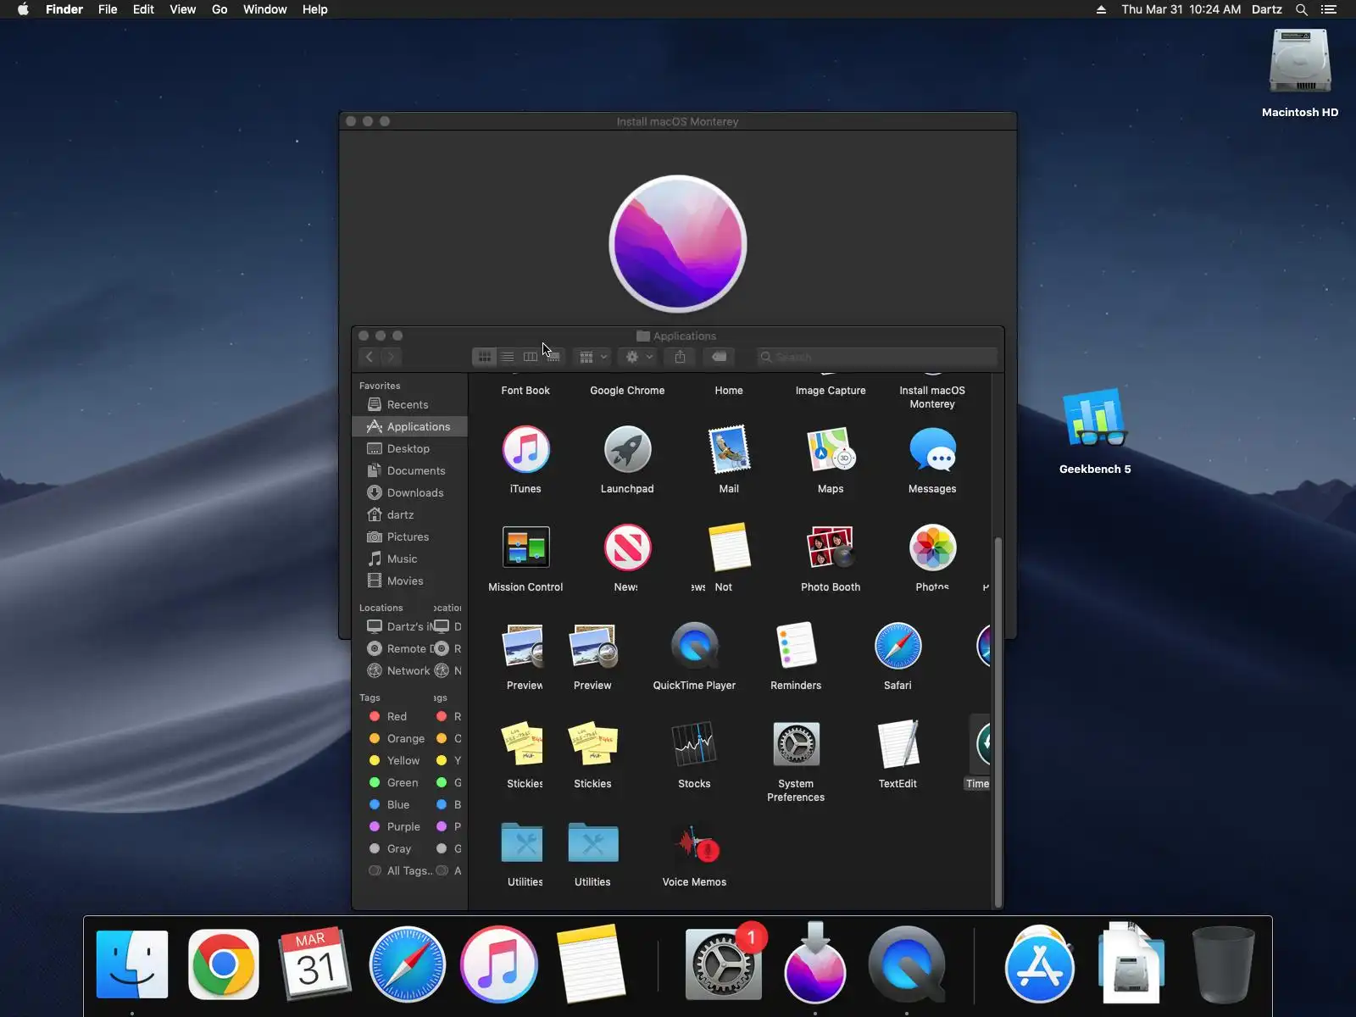
Task: Open Launchpad in the Applications window
Action: (x=627, y=450)
